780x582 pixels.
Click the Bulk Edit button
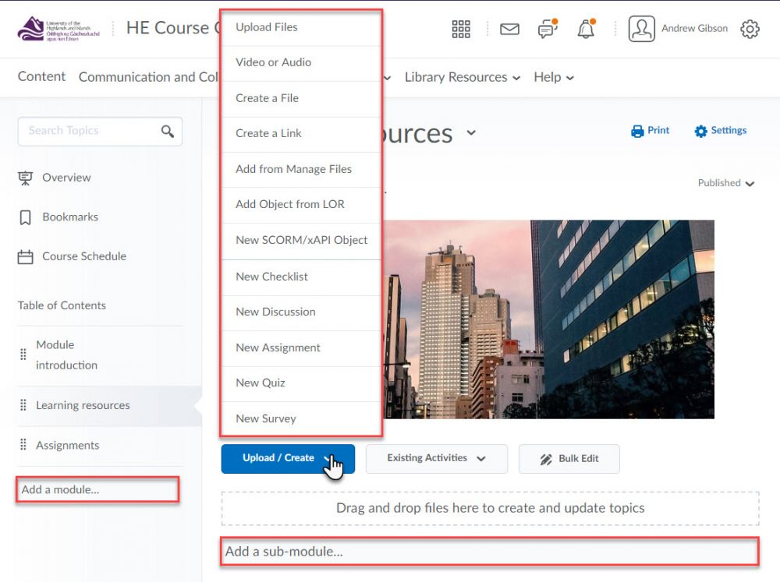(x=569, y=459)
